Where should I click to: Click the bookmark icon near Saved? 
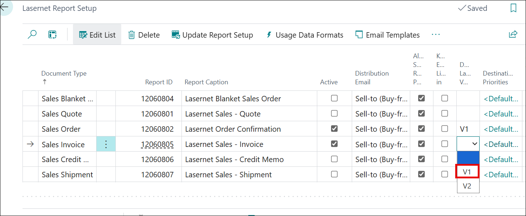(x=513, y=8)
